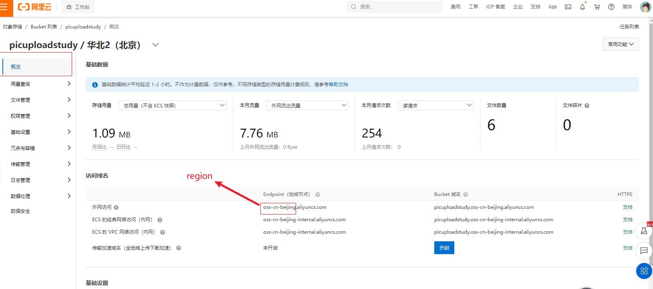Click info icon in blue banner
Screen dimensions: 653x289
click(95, 85)
